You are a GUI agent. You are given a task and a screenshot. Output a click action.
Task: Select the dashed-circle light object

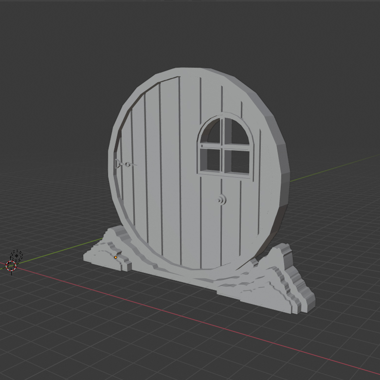[17, 255]
